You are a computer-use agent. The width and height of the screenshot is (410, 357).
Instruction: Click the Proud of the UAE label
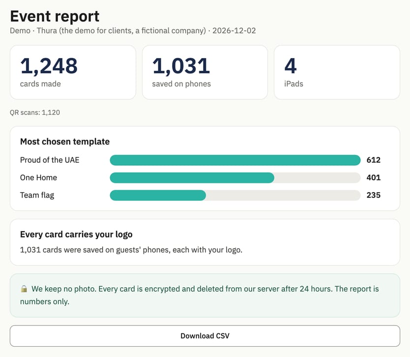(50, 160)
